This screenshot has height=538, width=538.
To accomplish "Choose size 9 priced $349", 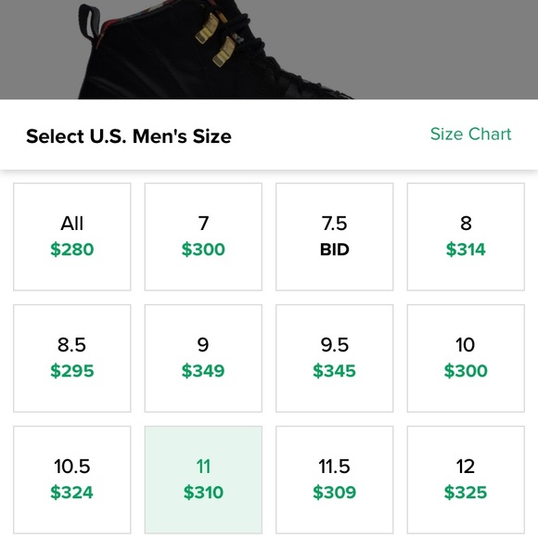I will 203,358.
